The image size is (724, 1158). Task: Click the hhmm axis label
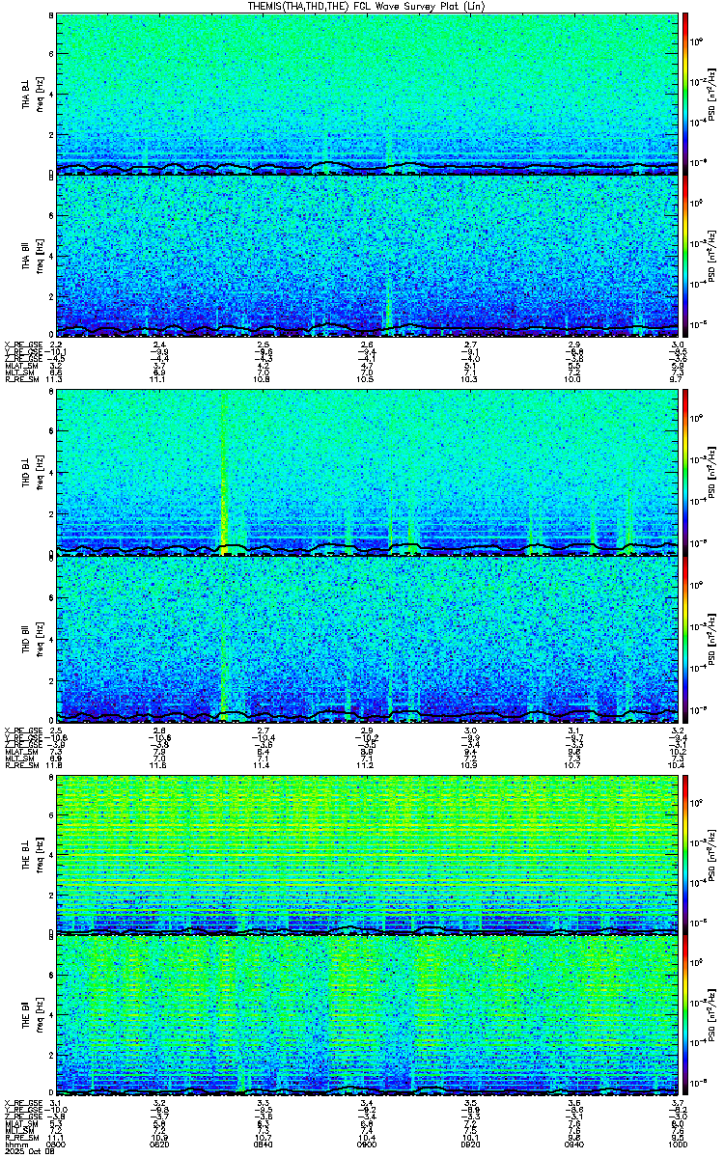14,1146
